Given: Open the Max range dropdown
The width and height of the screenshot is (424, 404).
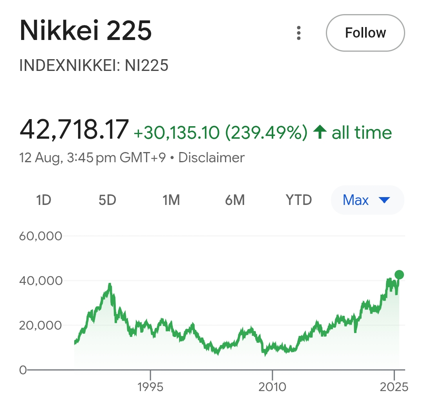Looking at the screenshot, I should click(367, 200).
